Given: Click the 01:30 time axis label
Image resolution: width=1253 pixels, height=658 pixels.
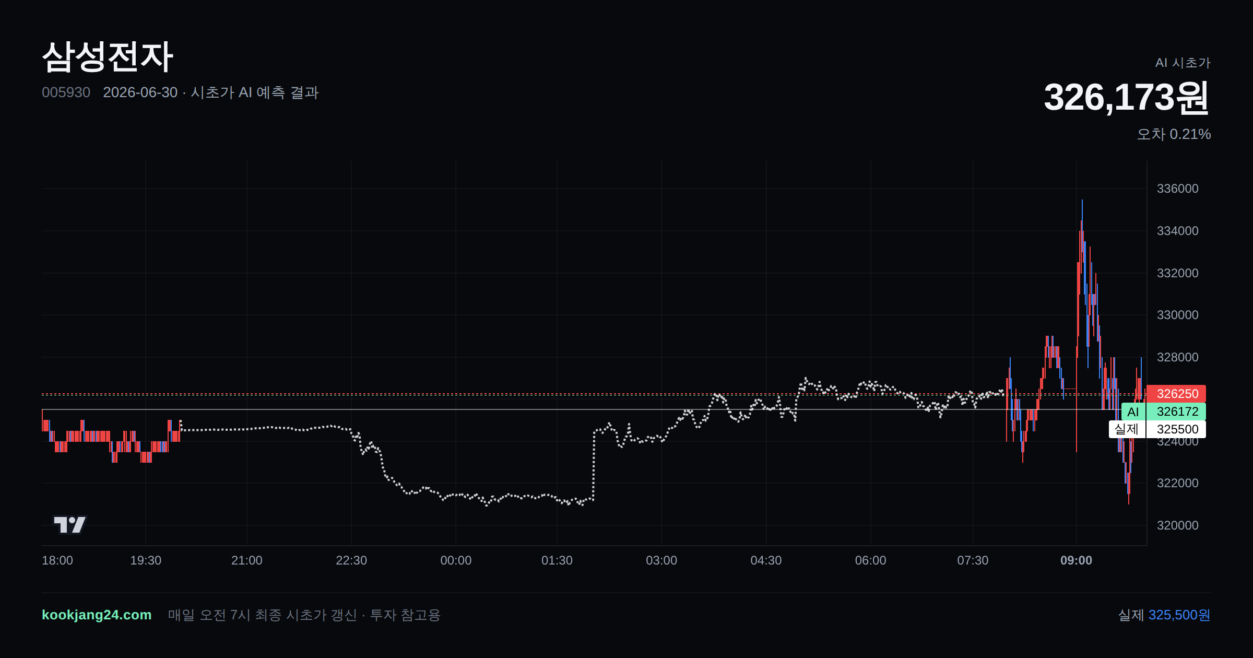Looking at the screenshot, I should [x=557, y=560].
